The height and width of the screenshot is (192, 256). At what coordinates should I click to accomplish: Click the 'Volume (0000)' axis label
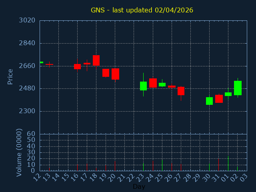click(x=19, y=152)
